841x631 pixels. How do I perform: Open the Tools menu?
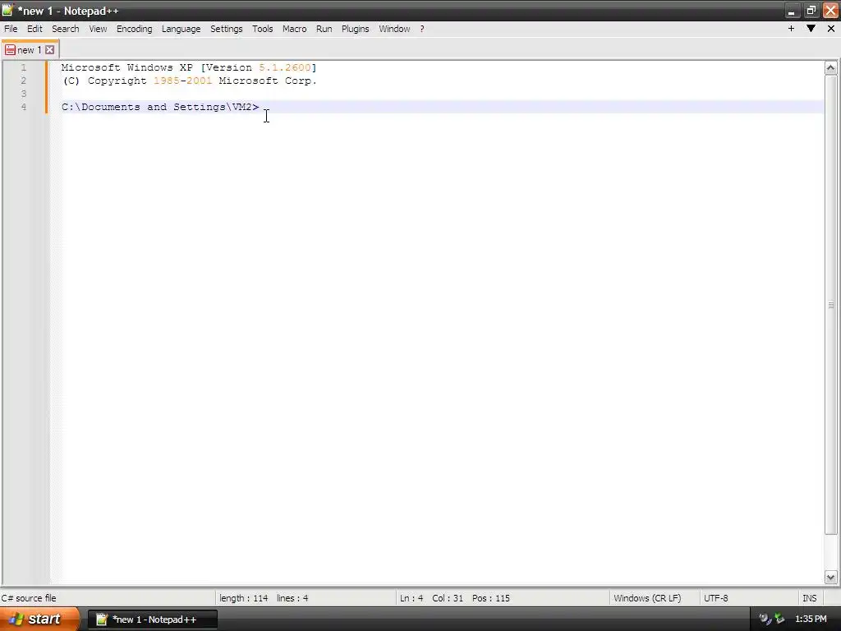click(262, 29)
